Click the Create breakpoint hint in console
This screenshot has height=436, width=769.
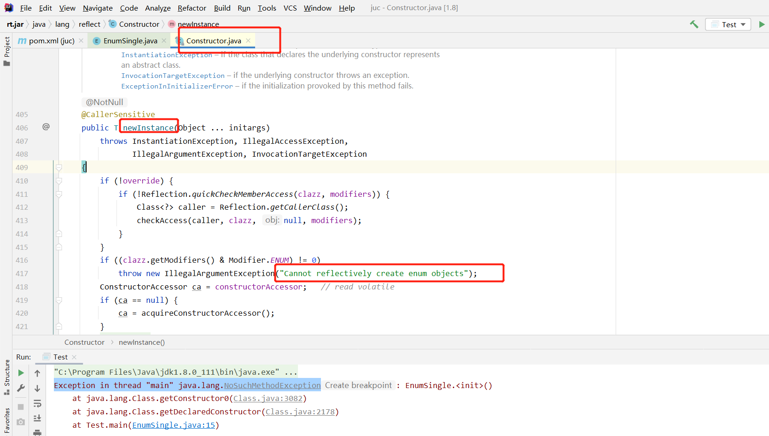tap(358, 385)
